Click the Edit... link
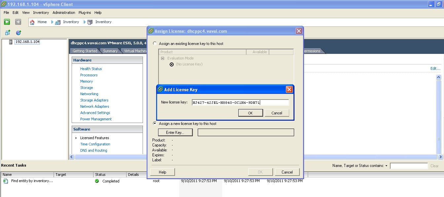Screen dimensions: 444x197 435,68
